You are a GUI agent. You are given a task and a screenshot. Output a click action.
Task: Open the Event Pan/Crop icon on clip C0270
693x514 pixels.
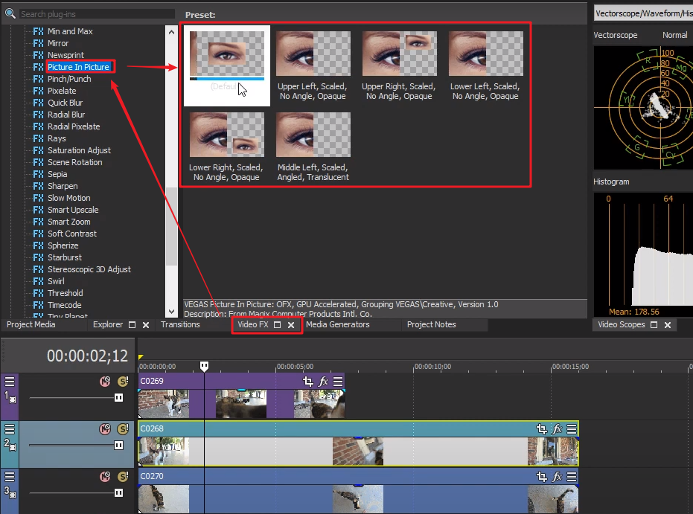541,477
